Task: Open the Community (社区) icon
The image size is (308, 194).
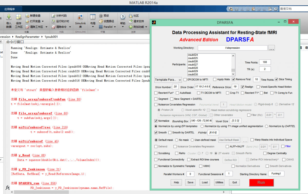Action: [131, 16]
